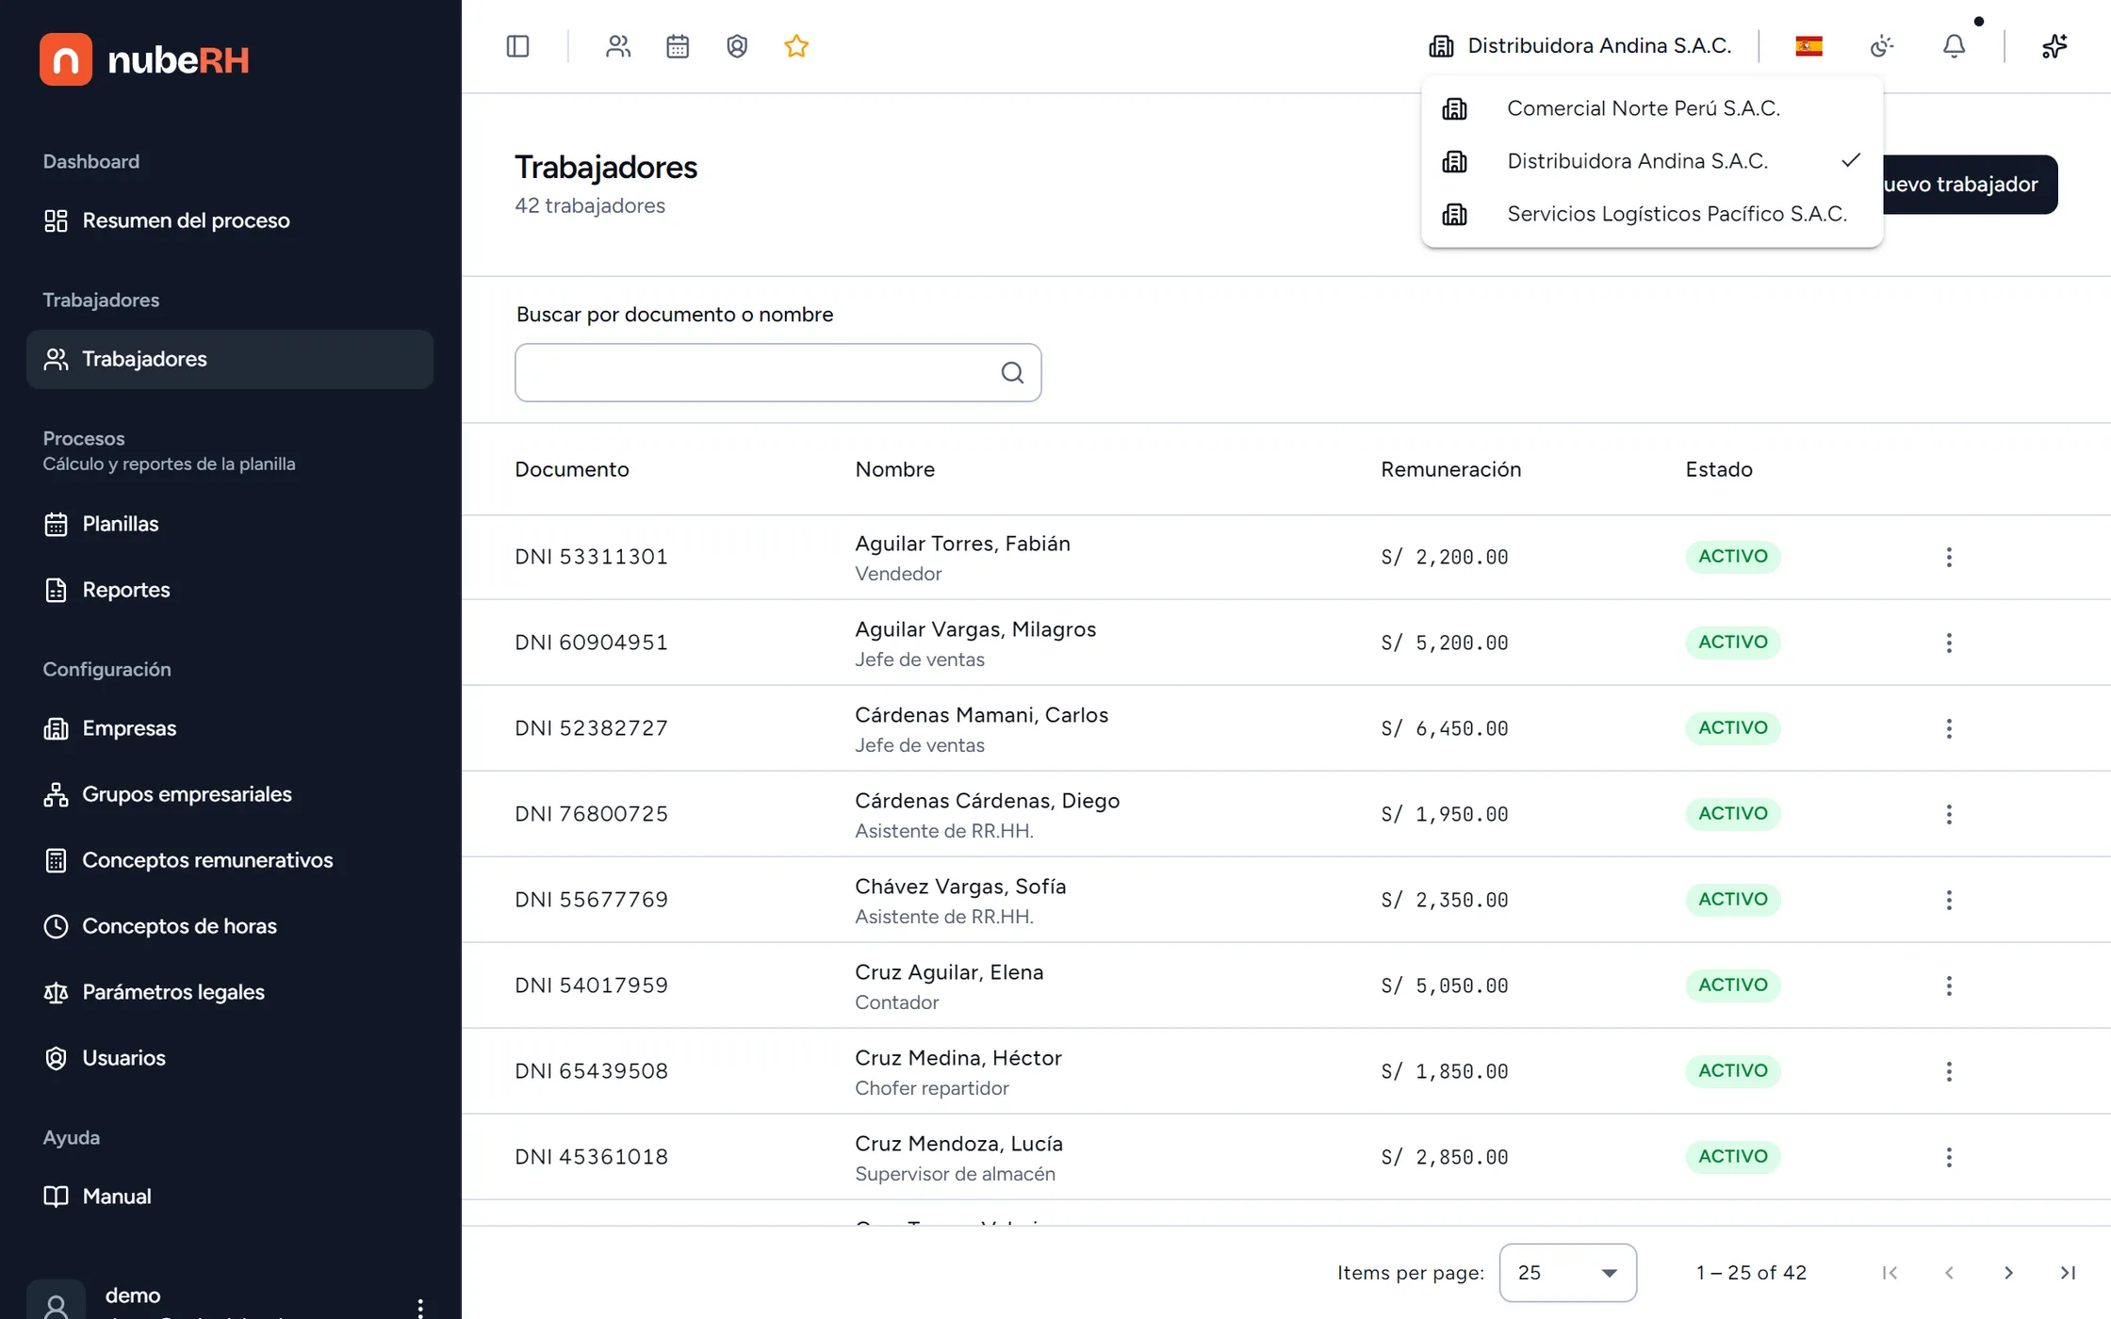This screenshot has height=1319, width=2111.
Task: Jump to the last page of workers
Action: [x=2068, y=1273]
